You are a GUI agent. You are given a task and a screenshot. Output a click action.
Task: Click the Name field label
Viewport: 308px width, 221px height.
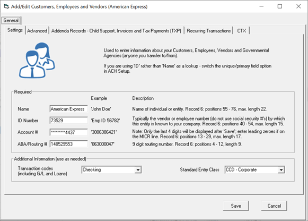pos(23,109)
